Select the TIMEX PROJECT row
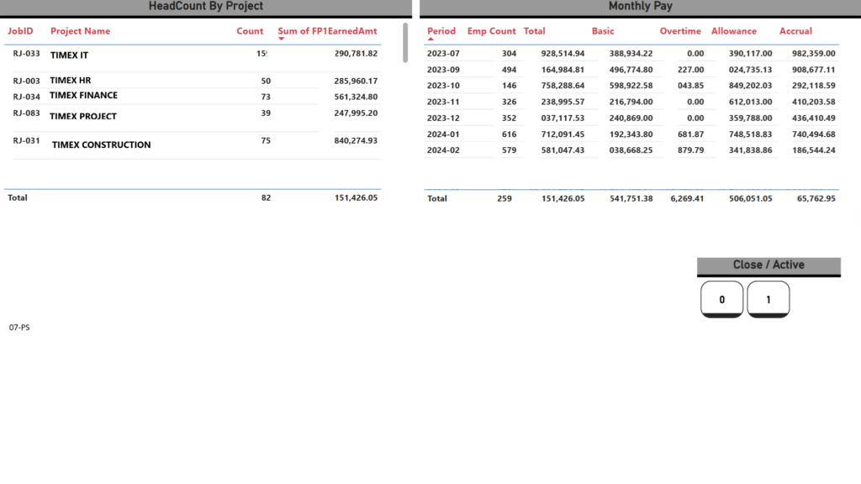This screenshot has width=861, height=484. [193, 118]
